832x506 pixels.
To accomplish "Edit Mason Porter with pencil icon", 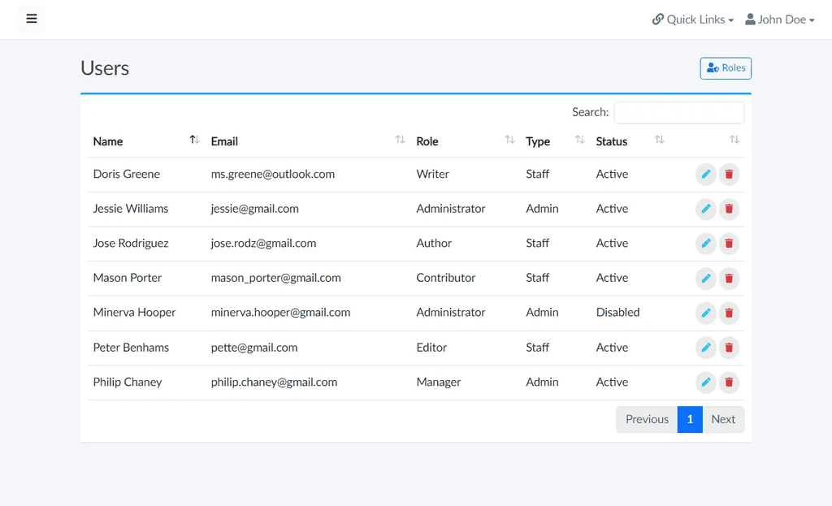I will [x=706, y=278].
